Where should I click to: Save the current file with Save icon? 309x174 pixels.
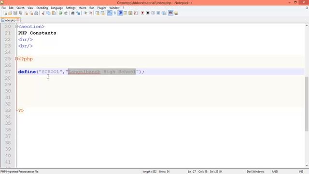click(x=15, y=13)
